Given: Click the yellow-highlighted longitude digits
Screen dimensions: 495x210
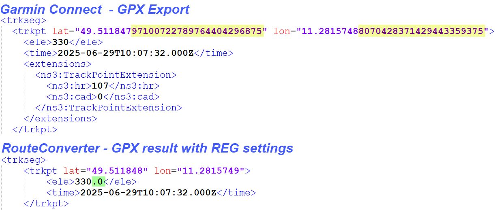Looking at the screenshot, I should pyautogui.click(x=422, y=31).
